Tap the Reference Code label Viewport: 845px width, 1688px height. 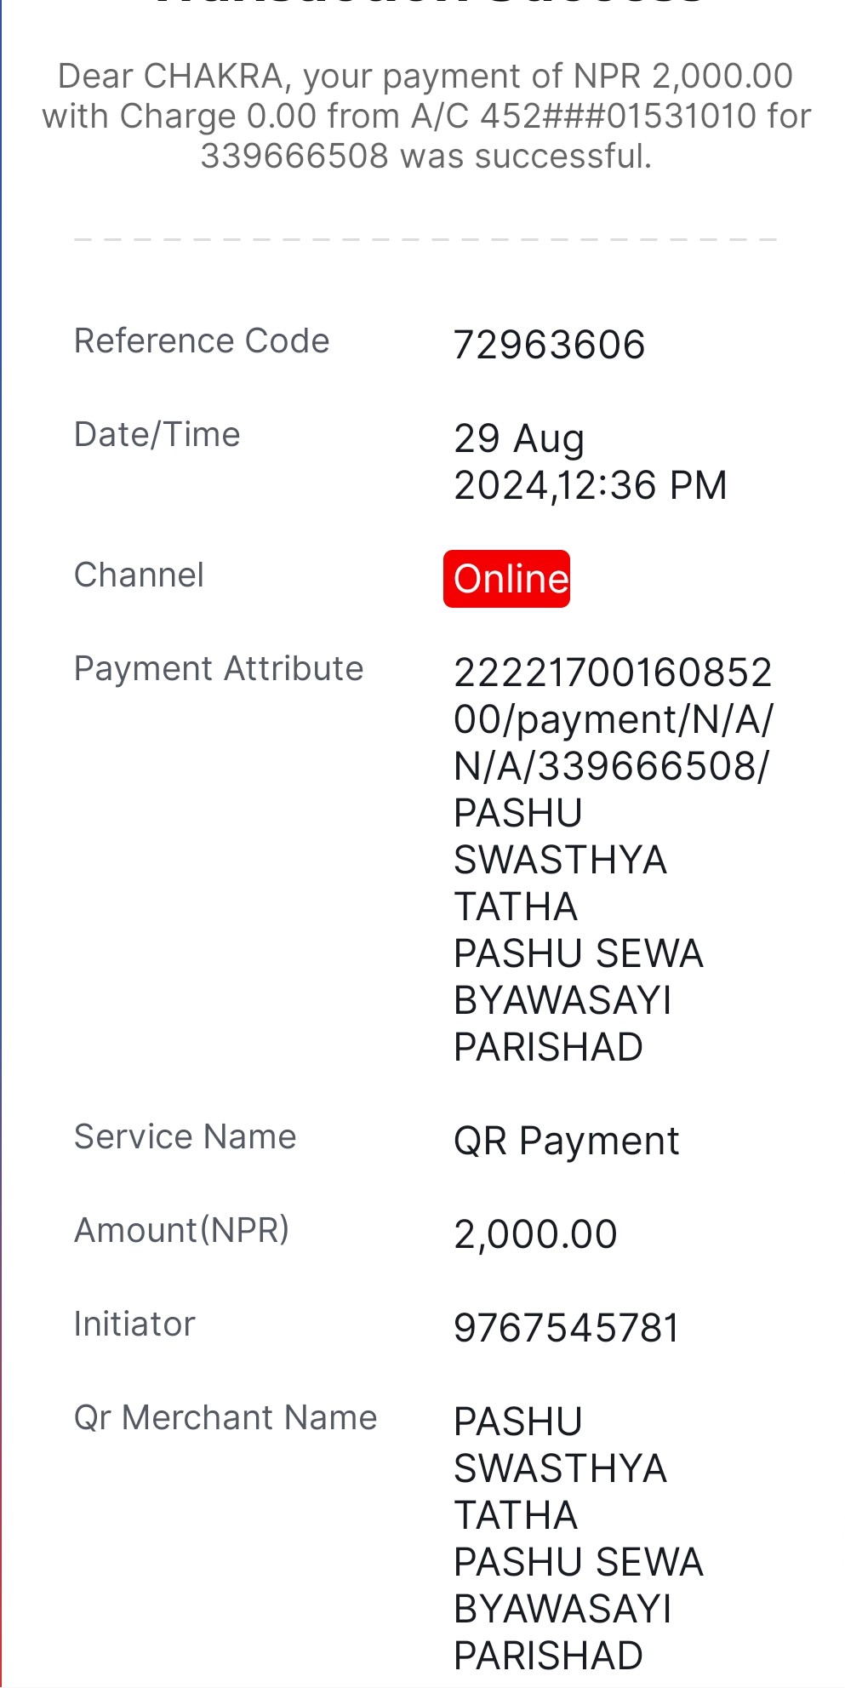pos(202,340)
